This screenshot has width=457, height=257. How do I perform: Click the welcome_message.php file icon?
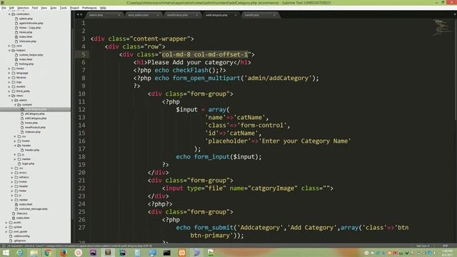click(16, 209)
